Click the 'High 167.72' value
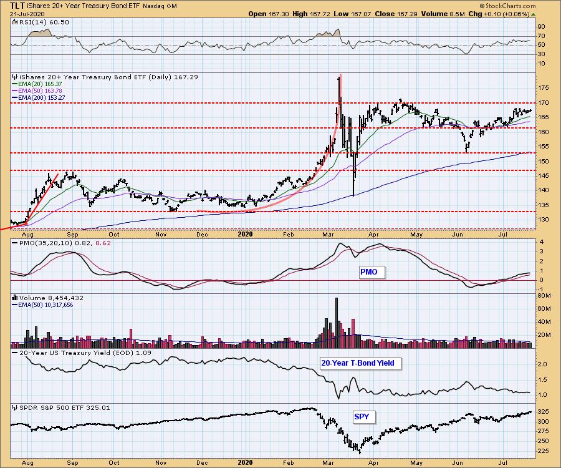This screenshot has height=468, width=561. [311, 14]
